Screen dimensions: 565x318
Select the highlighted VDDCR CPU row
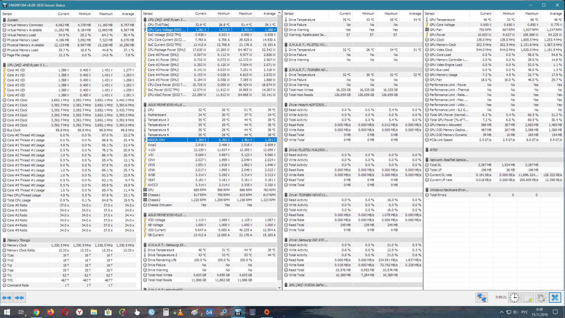pyautogui.click(x=156, y=140)
